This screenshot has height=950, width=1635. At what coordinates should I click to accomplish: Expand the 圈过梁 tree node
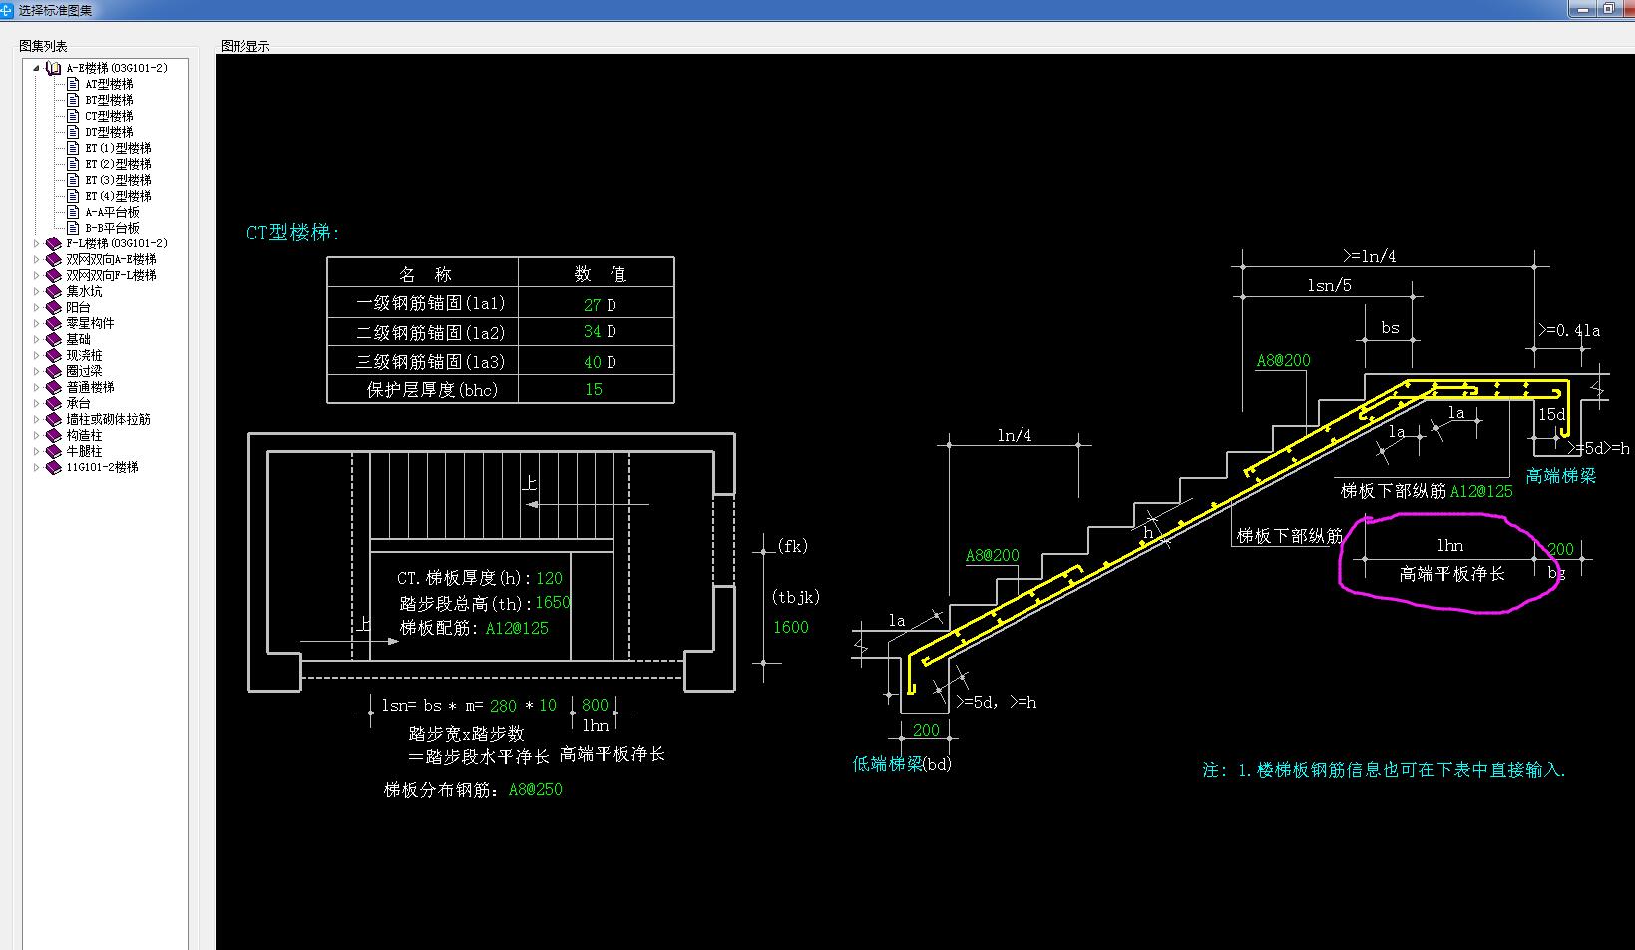tap(37, 371)
